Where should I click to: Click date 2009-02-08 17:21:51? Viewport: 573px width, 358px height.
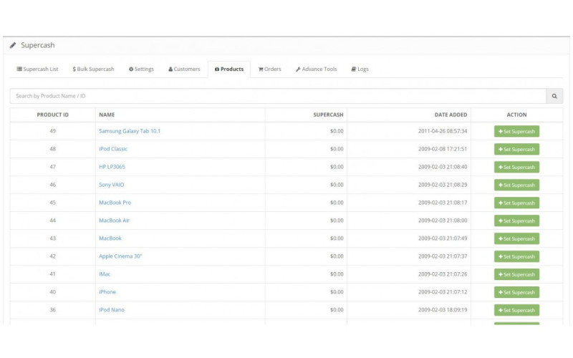[x=443, y=149]
